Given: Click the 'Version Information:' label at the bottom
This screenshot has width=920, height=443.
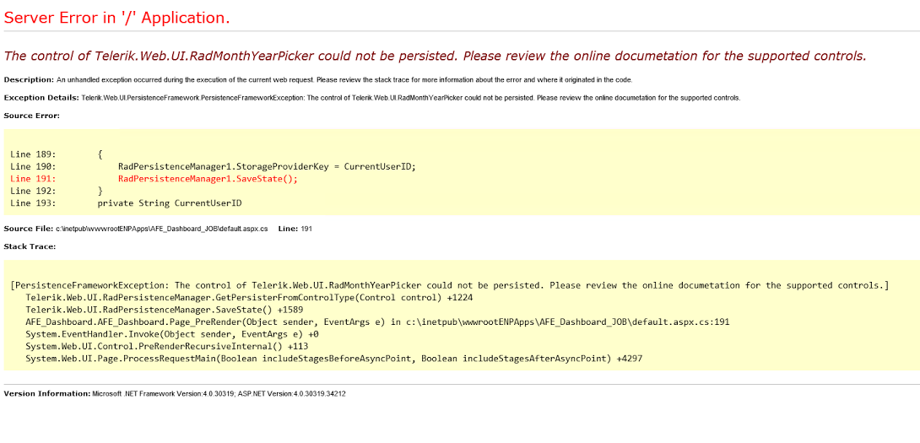Looking at the screenshot, I should (x=46, y=394).
